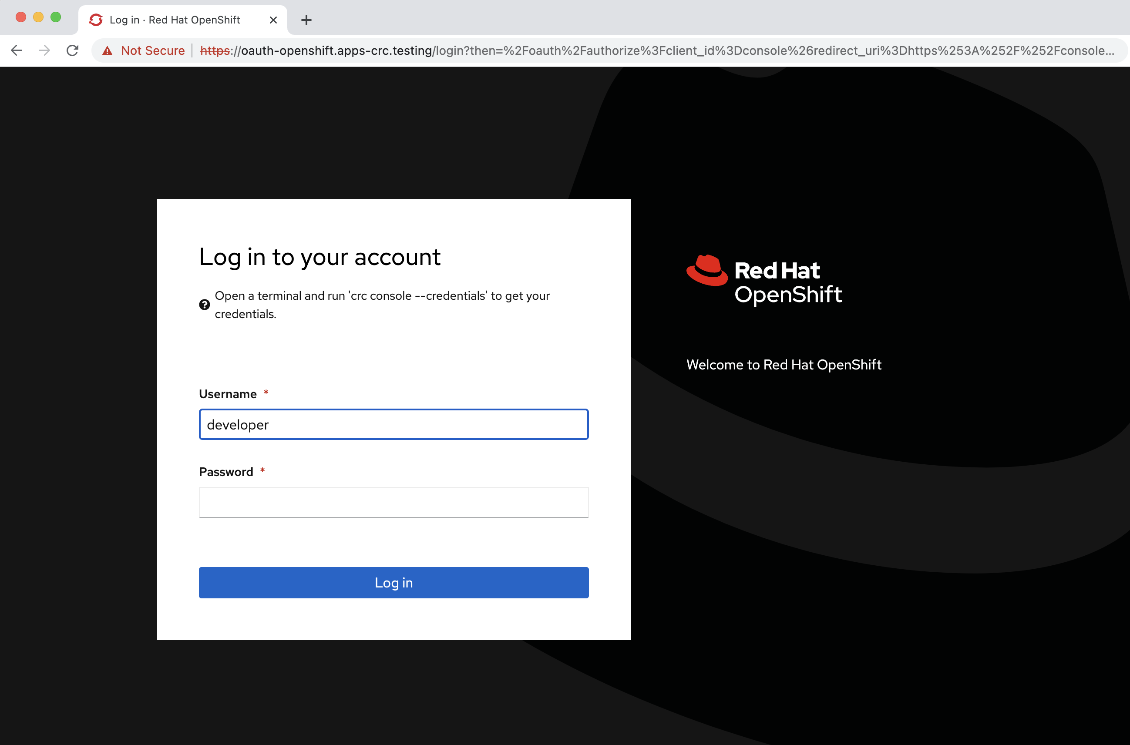Click the Red Hat OpenShift logo
The image size is (1130, 745).
pyautogui.click(x=764, y=280)
